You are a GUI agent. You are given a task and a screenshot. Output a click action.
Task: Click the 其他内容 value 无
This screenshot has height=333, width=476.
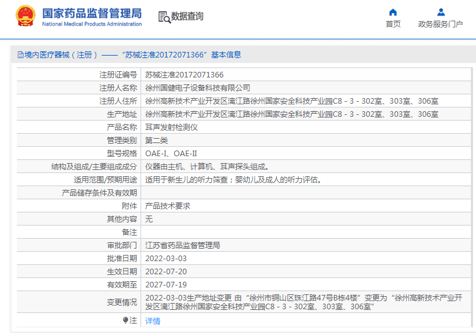click(149, 219)
